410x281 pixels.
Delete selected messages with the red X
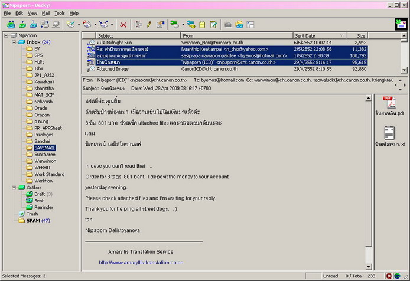(x=123, y=25)
